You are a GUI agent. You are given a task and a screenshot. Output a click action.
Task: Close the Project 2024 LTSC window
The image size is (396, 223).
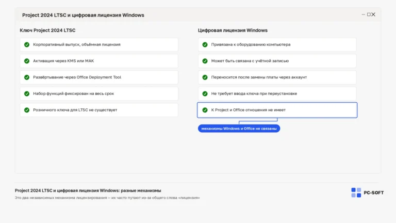(x=373, y=14)
